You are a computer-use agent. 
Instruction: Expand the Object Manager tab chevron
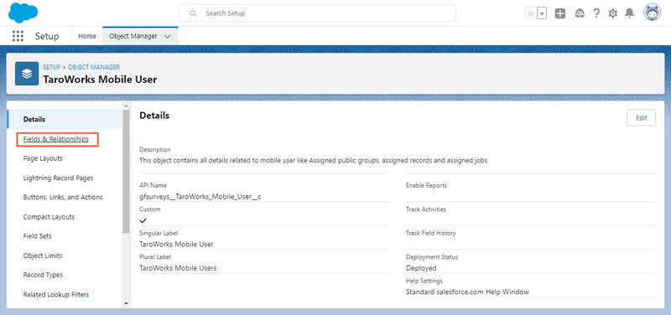coord(167,37)
